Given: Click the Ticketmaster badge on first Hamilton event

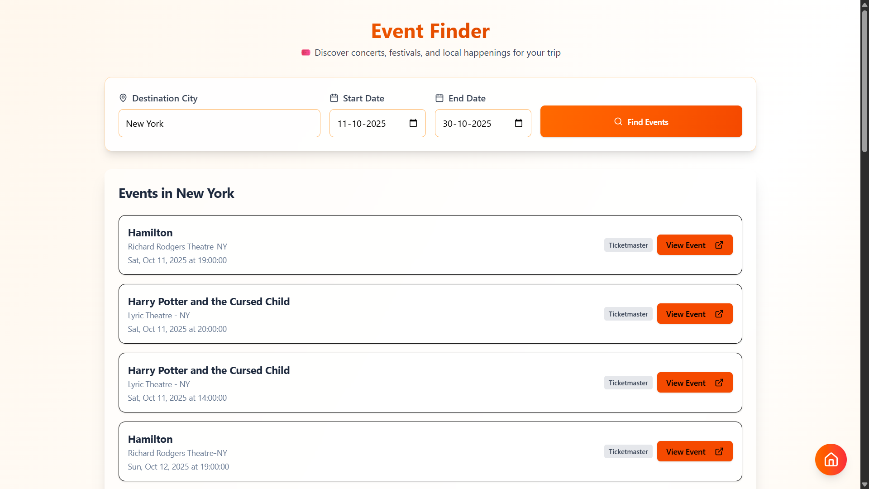Looking at the screenshot, I should (628, 245).
